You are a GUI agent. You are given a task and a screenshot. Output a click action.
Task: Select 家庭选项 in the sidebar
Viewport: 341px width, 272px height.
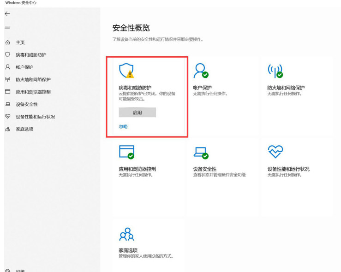coord(24,129)
